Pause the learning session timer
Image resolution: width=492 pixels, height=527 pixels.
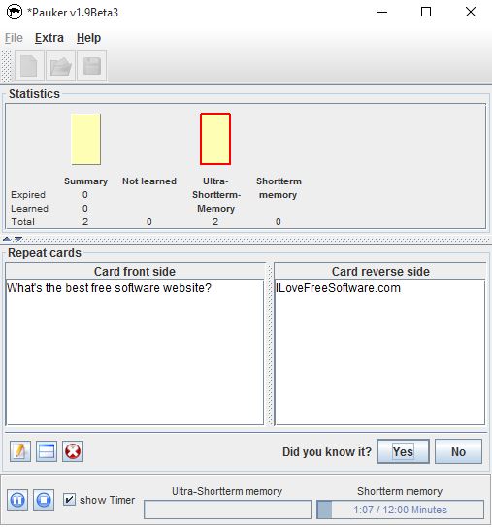[x=17, y=500]
